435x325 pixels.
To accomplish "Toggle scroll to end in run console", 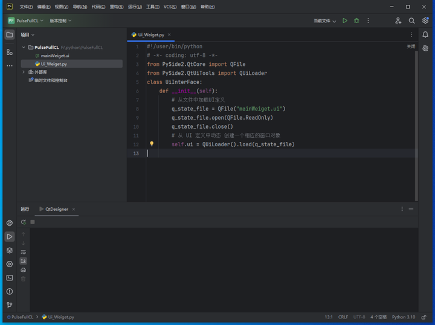I will tap(24, 261).
